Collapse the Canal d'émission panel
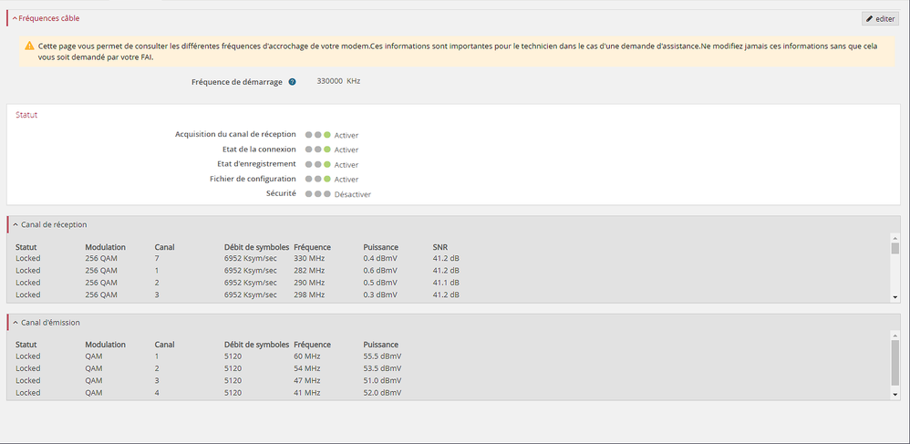 pyautogui.click(x=15, y=323)
